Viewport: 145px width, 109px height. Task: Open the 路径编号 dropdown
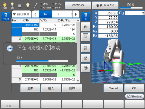pos(21,14)
